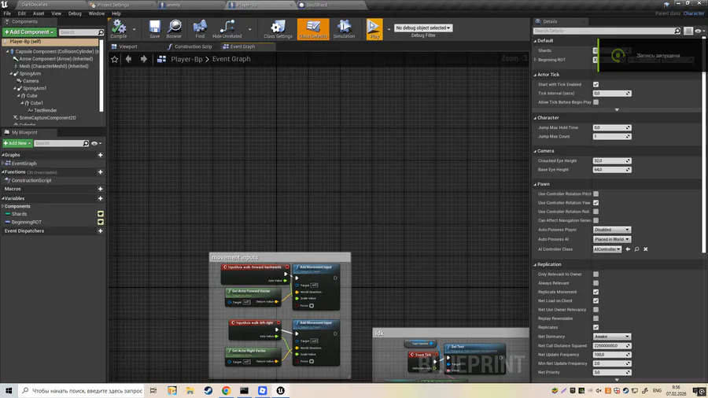708x398 pixels.
Task: Enable Allow Tick Before Begin Play
Action: point(596,102)
